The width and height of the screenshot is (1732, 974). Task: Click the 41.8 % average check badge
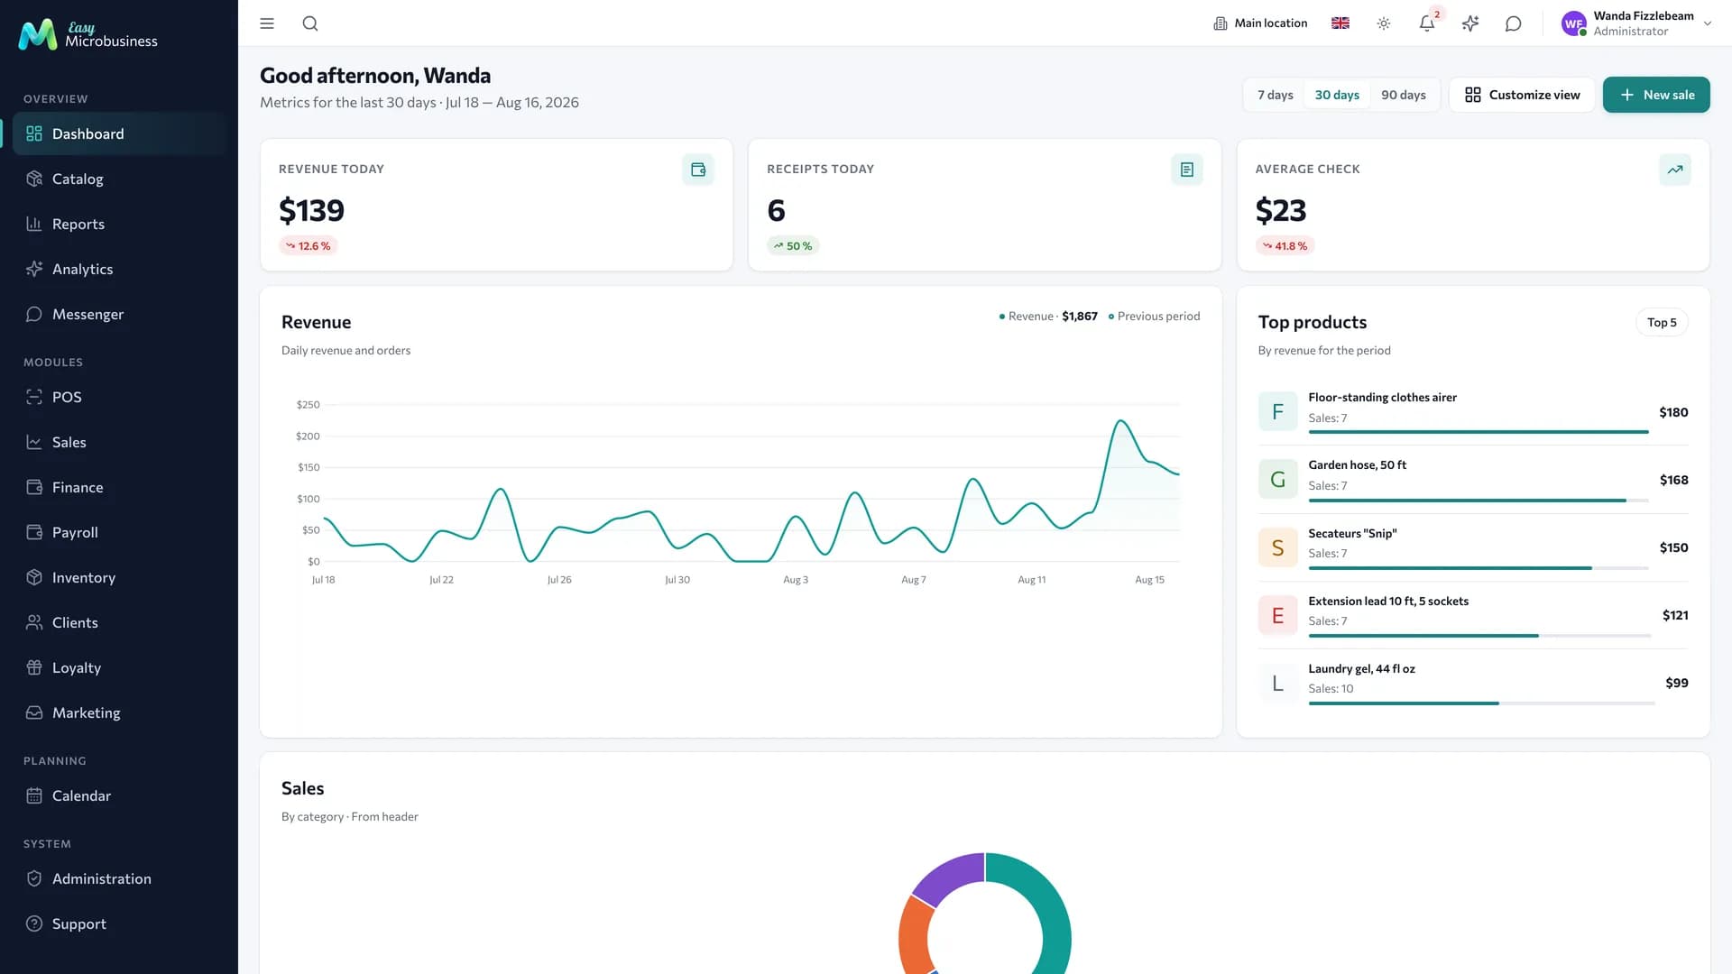pos(1285,245)
